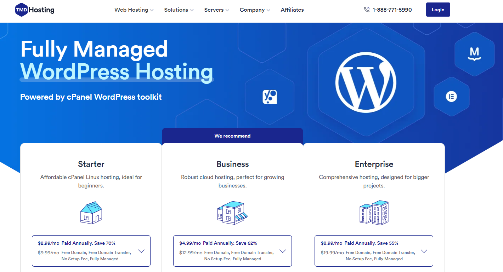The image size is (503, 272).
Task: Click "Fully Managed" heading text
Action: [94, 49]
